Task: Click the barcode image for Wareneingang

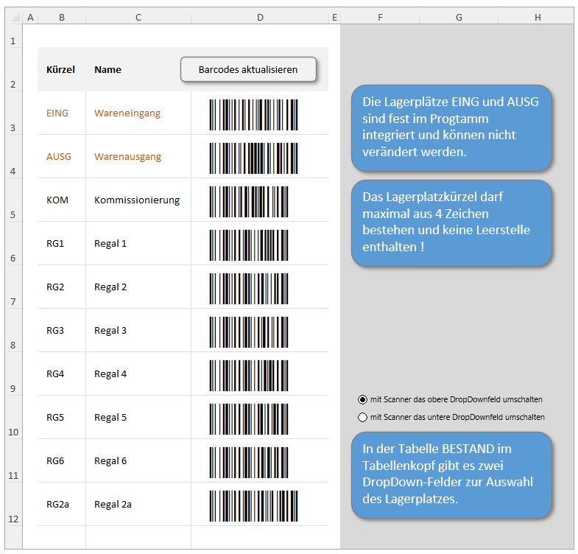Action: coord(253,114)
